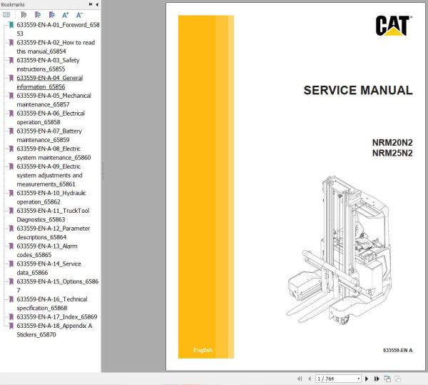The width and height of the screenshot is (428, 385).
Task: Click the bookmark icon beside Battery maintenance
Action: tap(11, 131)
